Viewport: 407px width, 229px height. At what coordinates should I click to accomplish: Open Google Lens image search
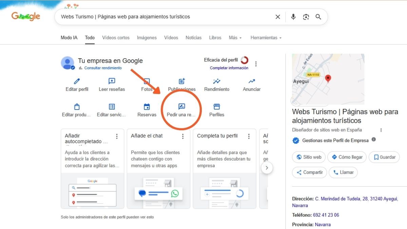point(306,16)
